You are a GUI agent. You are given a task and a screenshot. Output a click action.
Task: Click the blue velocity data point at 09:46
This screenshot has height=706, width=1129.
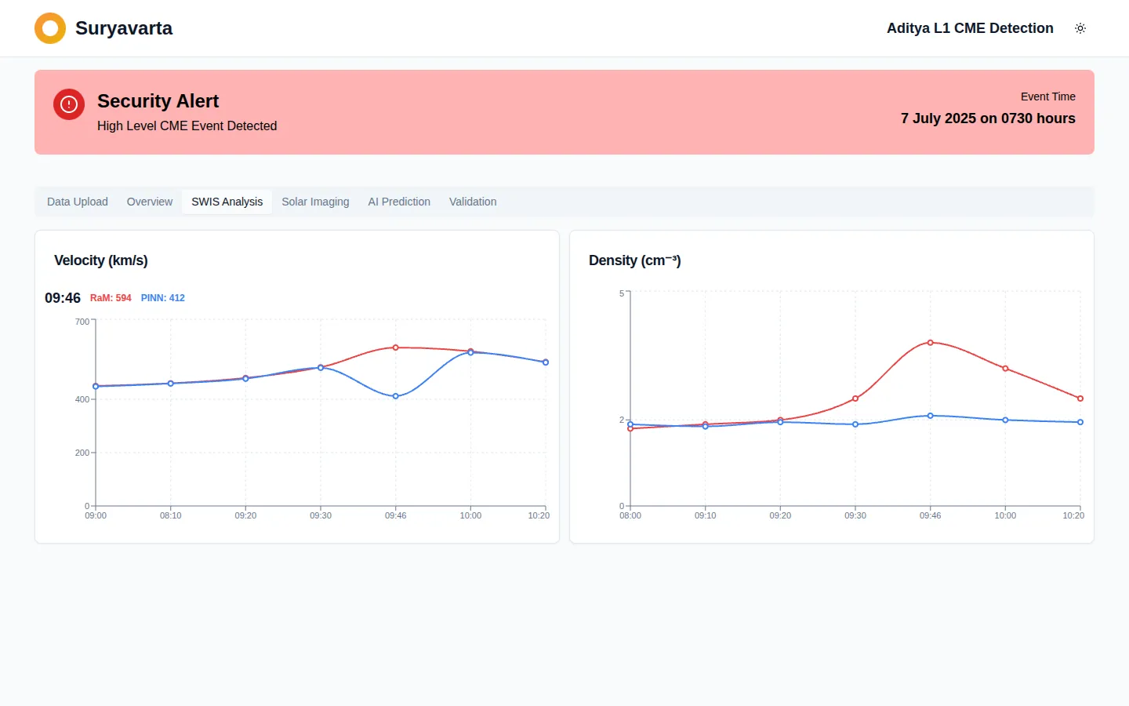[396, 396]
